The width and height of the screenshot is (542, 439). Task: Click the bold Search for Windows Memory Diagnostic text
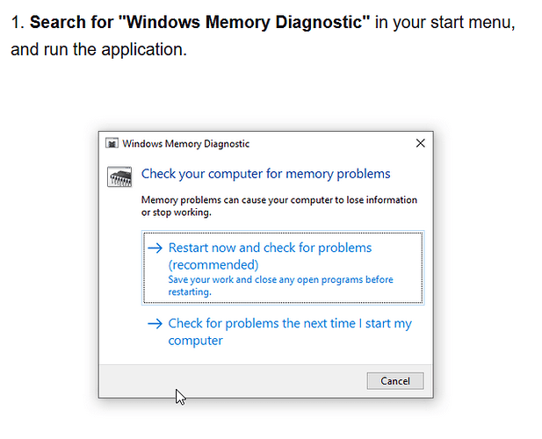coord(199,23)
